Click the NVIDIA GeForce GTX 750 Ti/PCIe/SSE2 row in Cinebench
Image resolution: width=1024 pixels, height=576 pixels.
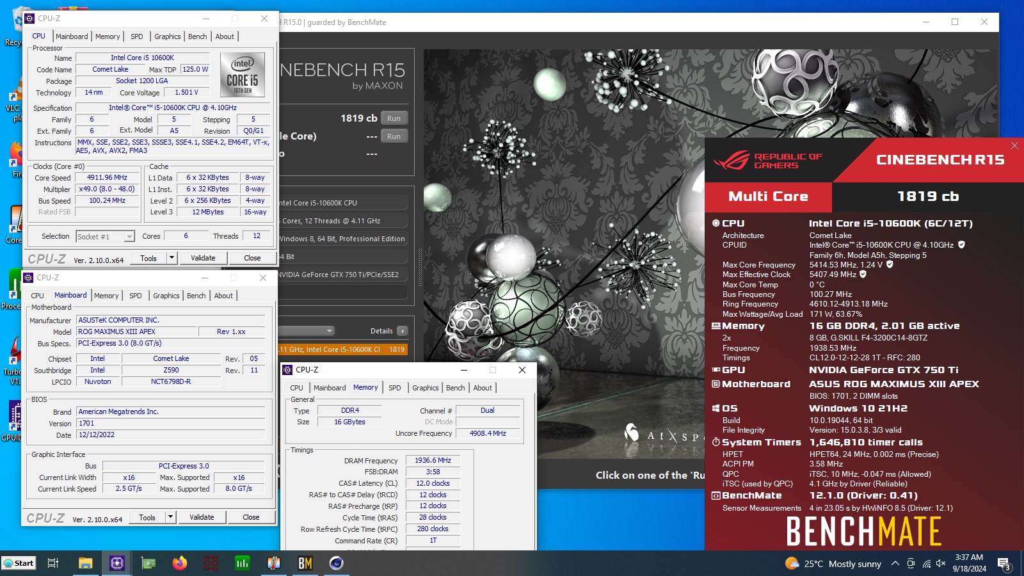point(343,275)
